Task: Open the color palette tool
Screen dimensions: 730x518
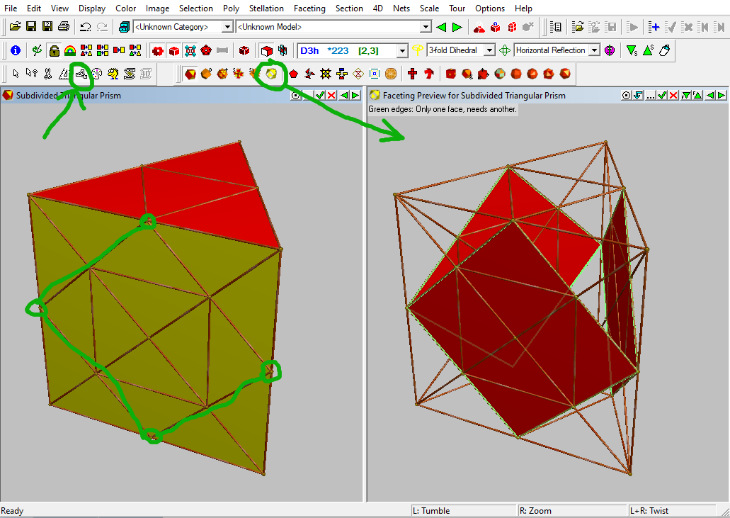Action: coord(97,74)
